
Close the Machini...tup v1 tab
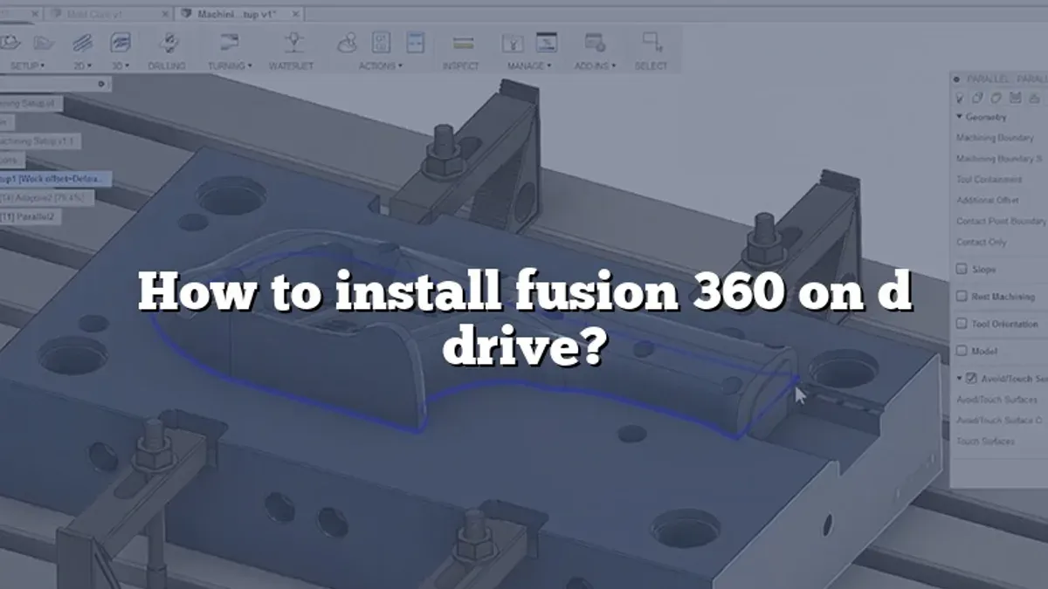point(296,14)
